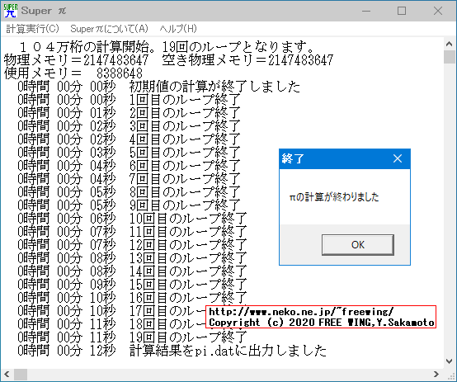The image size is (457, 382).
Task: Click the horizontal scrollbar left arrow
Action: [x=7, y=374]
